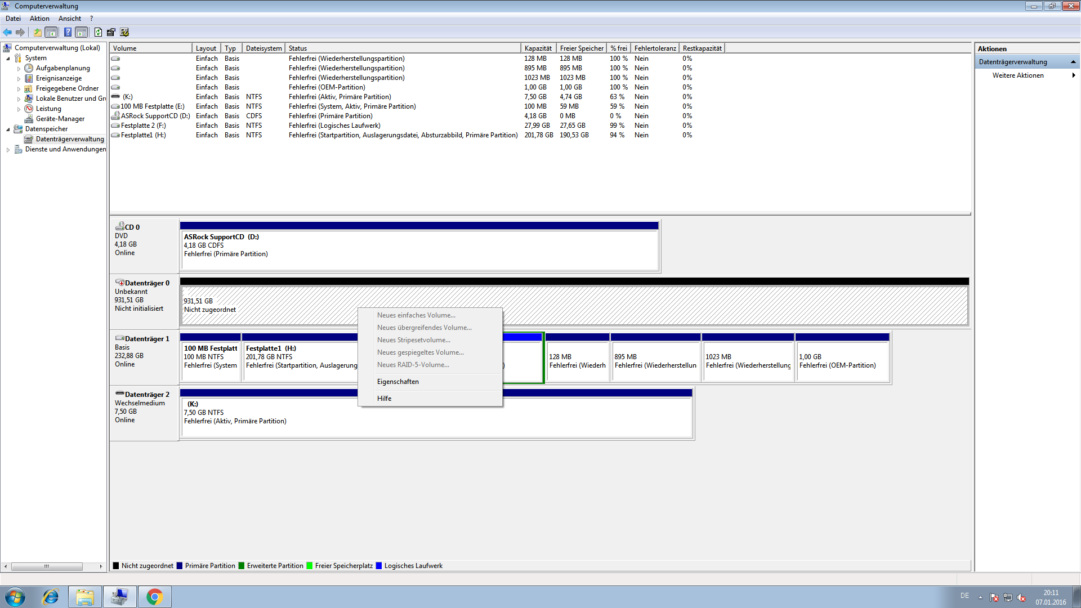This screenshot has height=608, width=1081.
Task: Click the up one level folder icon
Action: point(37,32)
